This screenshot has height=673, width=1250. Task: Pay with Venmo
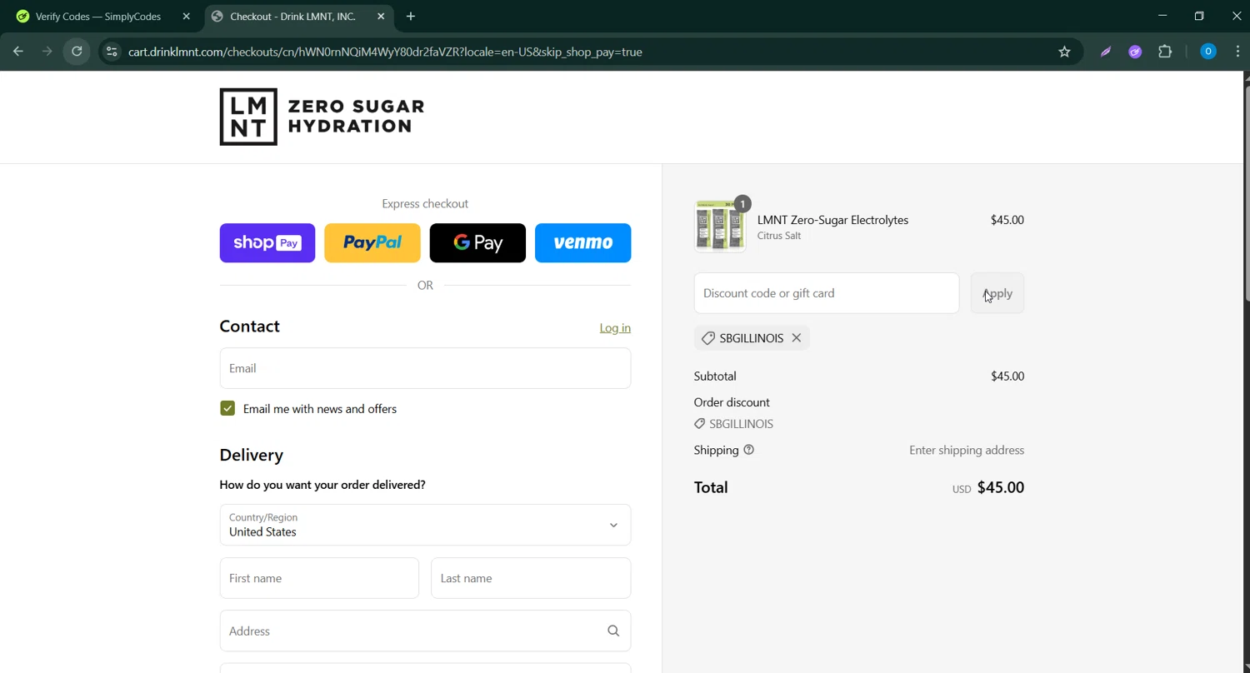pyautogui.click(x=582, y=243)
